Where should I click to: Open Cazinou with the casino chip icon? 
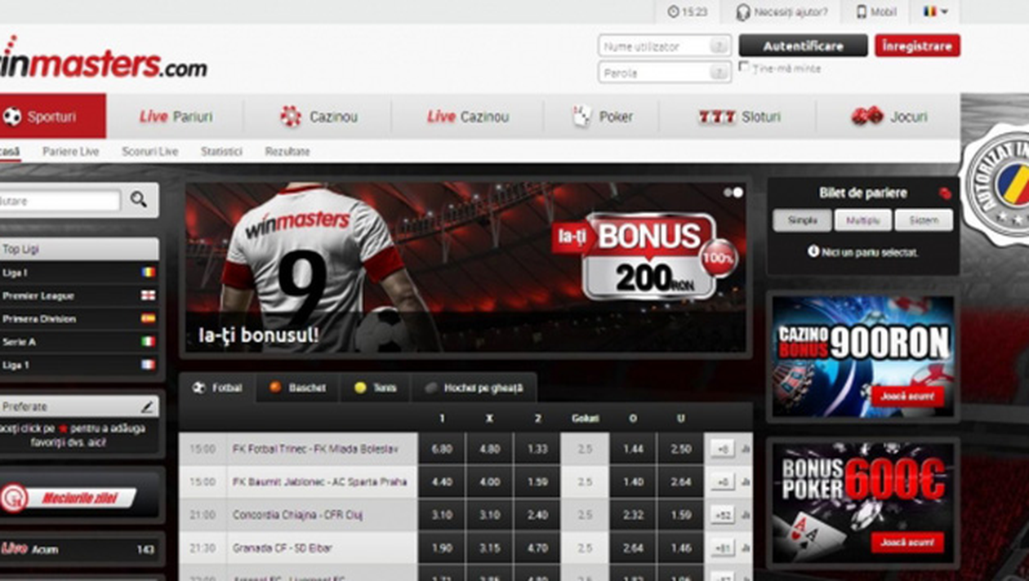pos(291,117)
